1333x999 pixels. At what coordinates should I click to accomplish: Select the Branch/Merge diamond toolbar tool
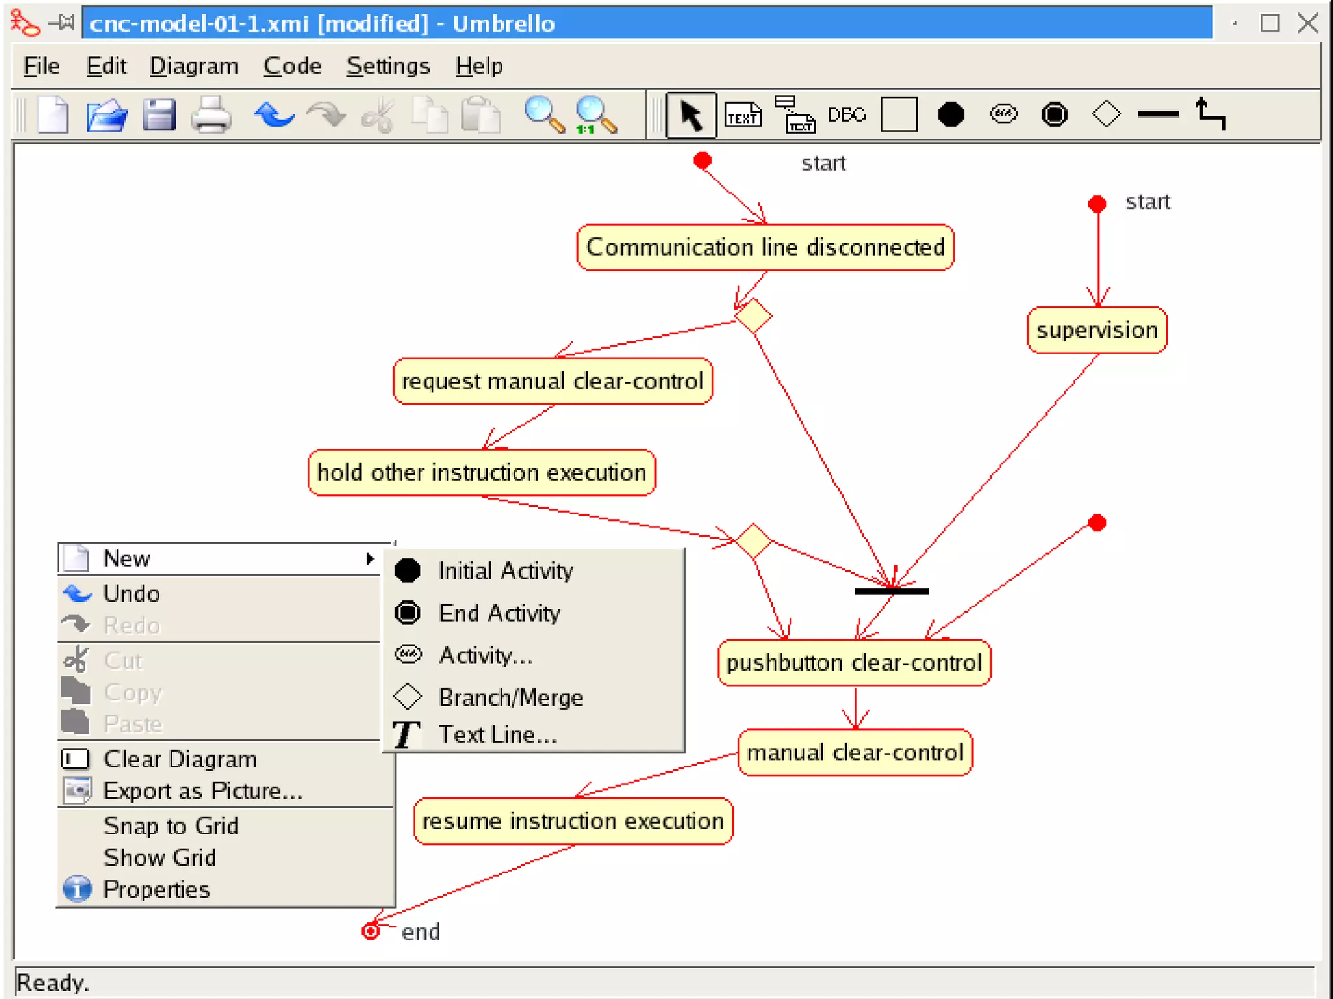point(1106,115)
